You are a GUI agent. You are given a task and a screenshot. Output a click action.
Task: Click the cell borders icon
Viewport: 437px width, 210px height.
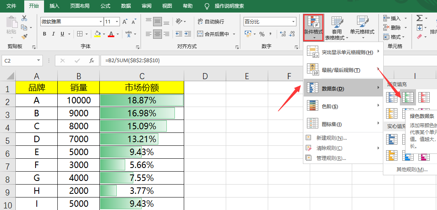point(80,34)
